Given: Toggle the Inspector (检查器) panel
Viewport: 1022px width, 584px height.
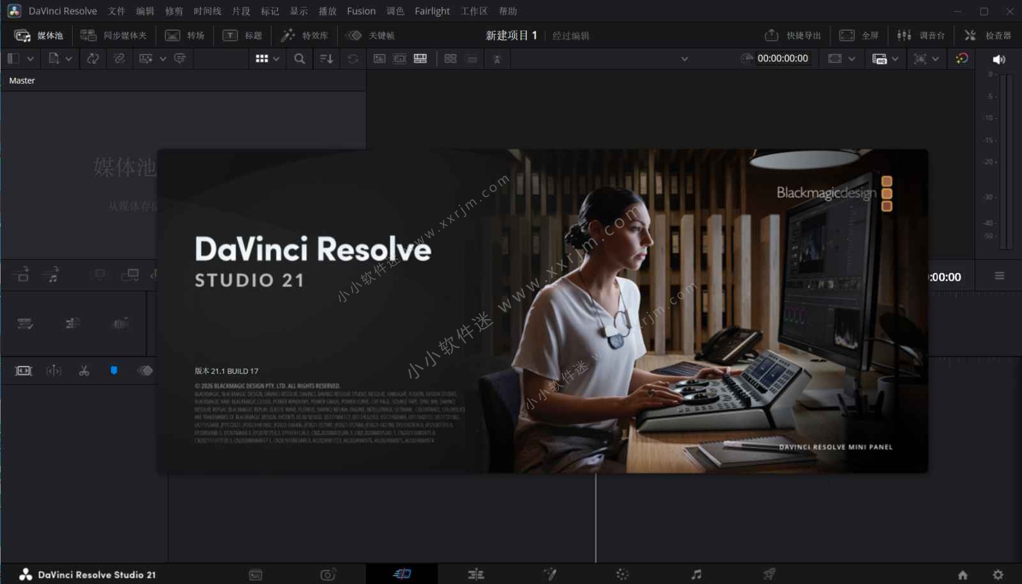Looking at the screenshot, I should point(988,36).
